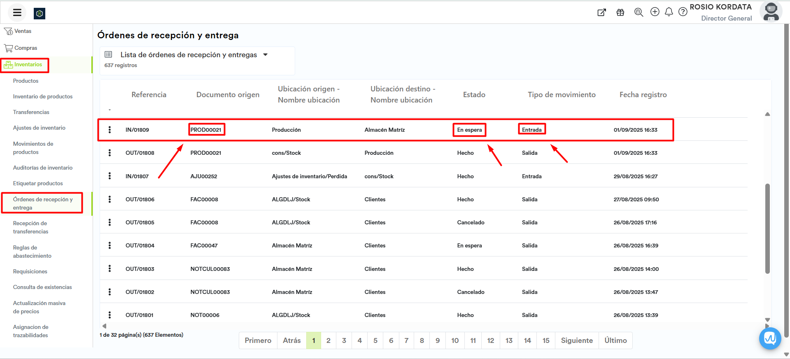Collapse the Inventarios sidebar section
This screenshot has height=359, width=790.
tap(28, 65)
